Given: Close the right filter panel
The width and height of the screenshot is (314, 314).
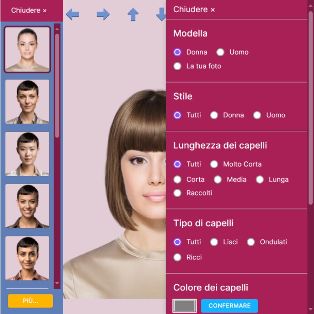Looking at the screenshot, I should coord(194,10).
